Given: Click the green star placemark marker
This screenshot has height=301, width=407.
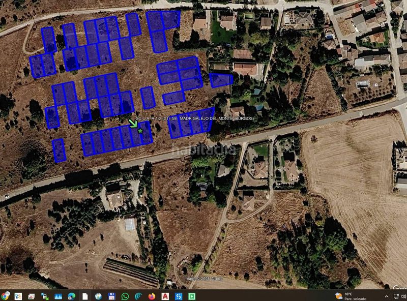Looking at the screenshot, I should pyautogui.click(x=140, y=131).
